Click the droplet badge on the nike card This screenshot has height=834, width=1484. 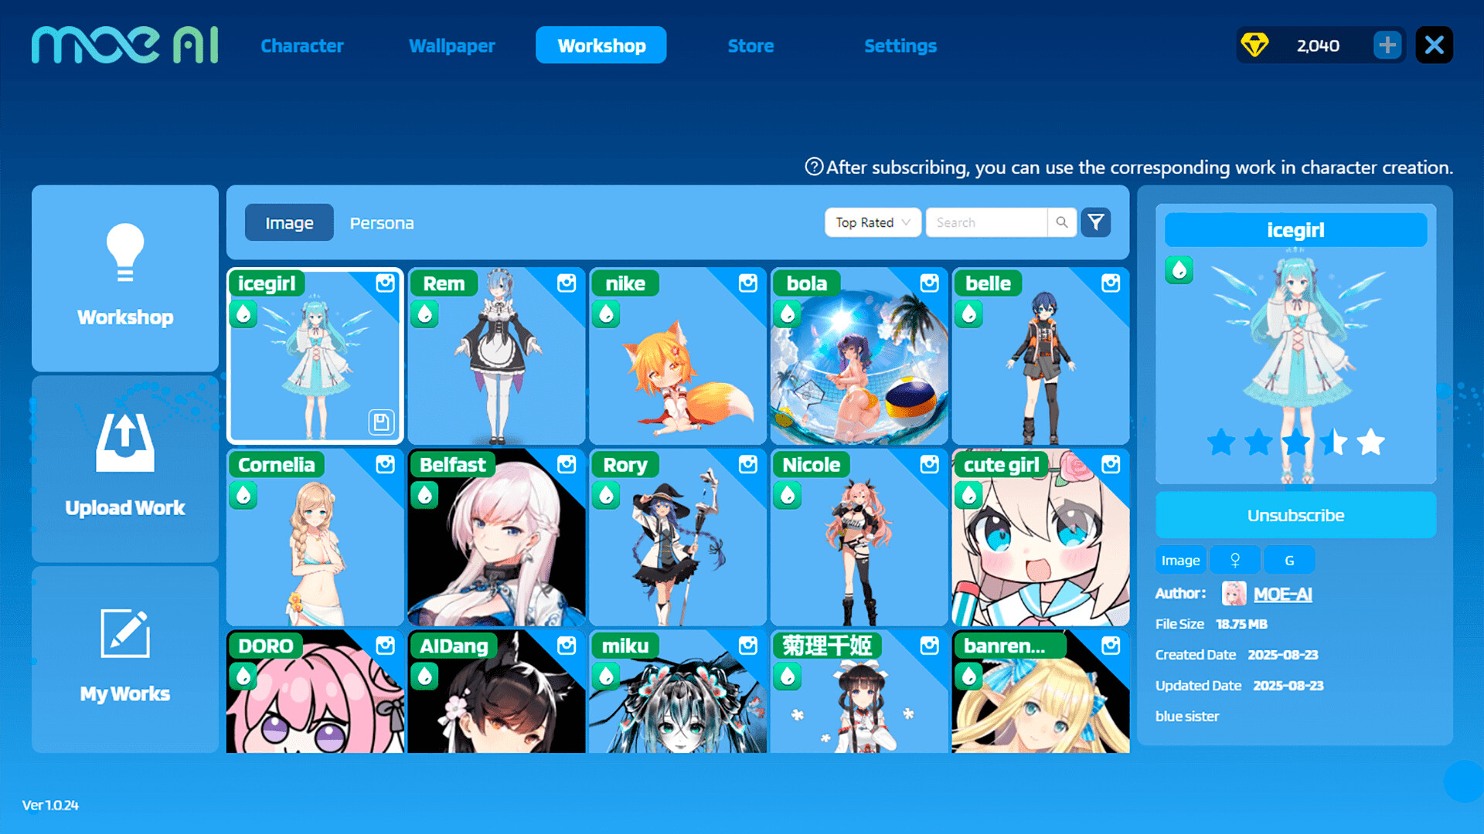tap(606, 314)
